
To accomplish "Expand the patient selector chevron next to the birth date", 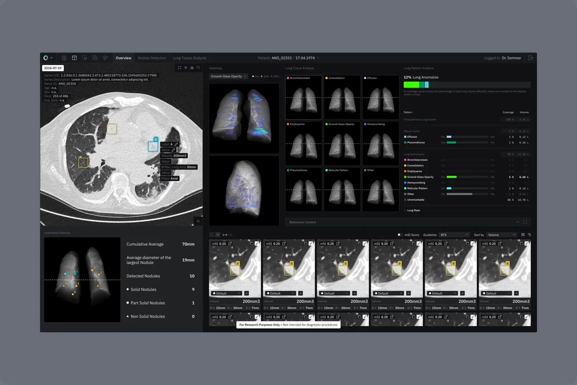I will (318, 58).
